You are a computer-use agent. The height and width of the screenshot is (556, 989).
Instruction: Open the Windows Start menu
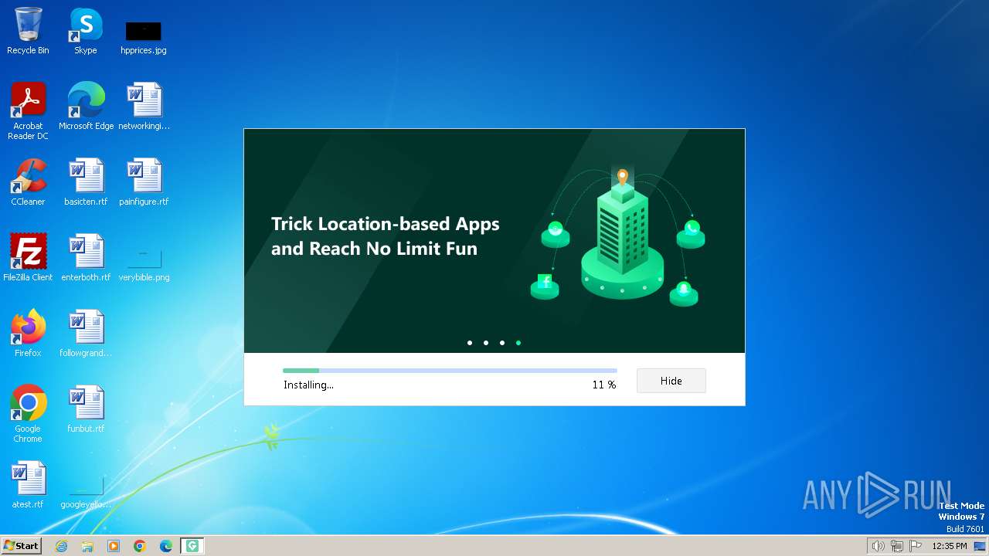[22, 546]
